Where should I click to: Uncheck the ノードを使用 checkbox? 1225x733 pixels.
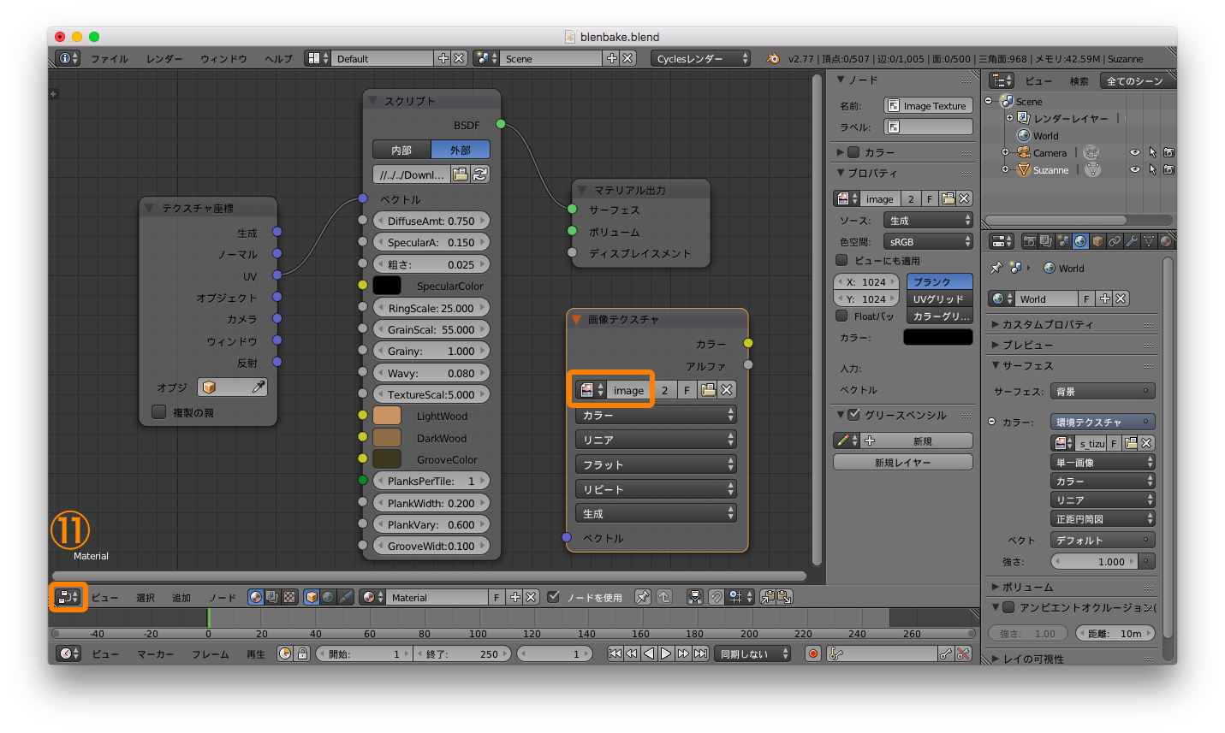point(553,596)
